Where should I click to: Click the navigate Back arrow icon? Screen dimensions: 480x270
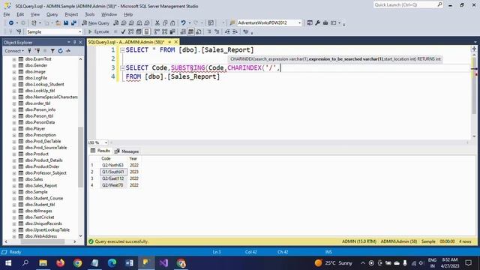pos(11,23)
